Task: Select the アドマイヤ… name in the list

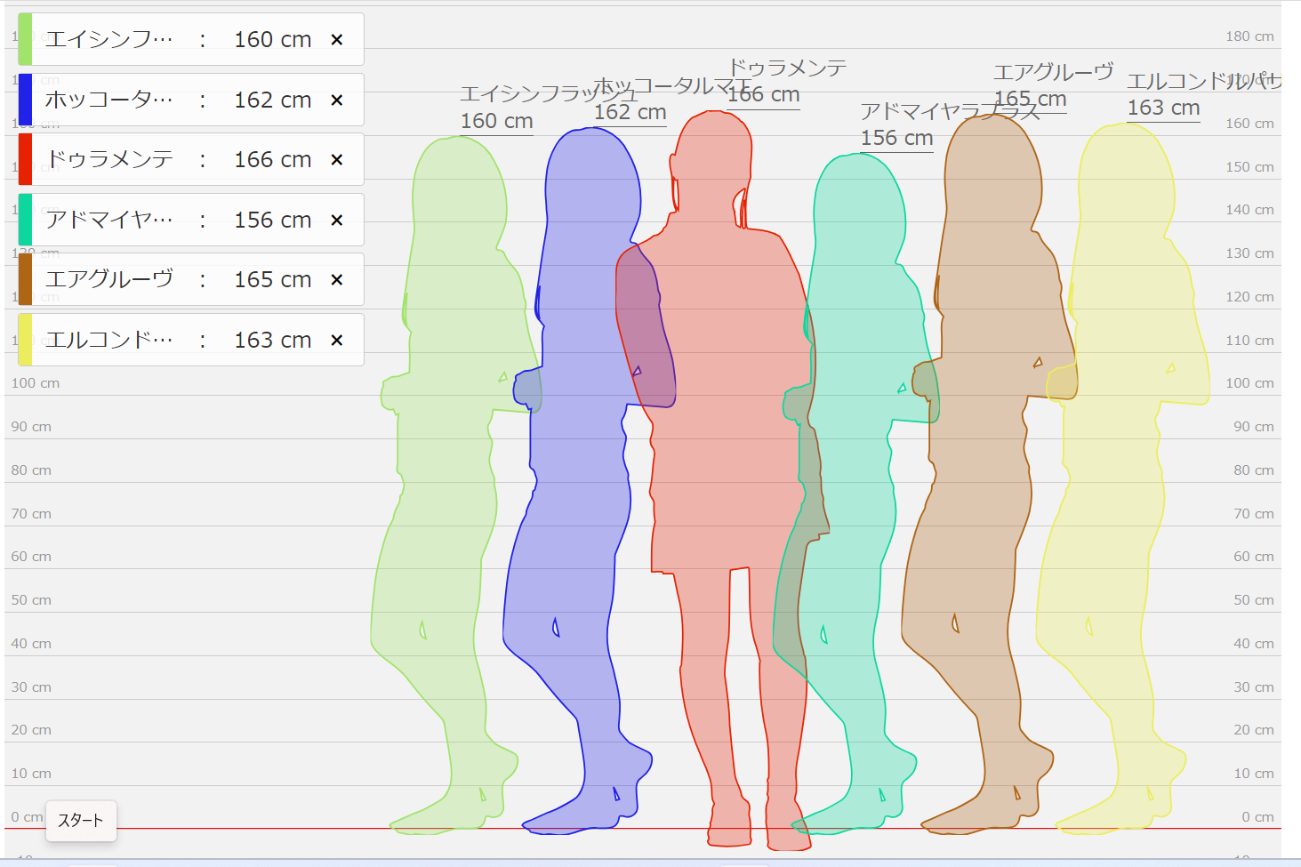Action: [x=109, y=220]
